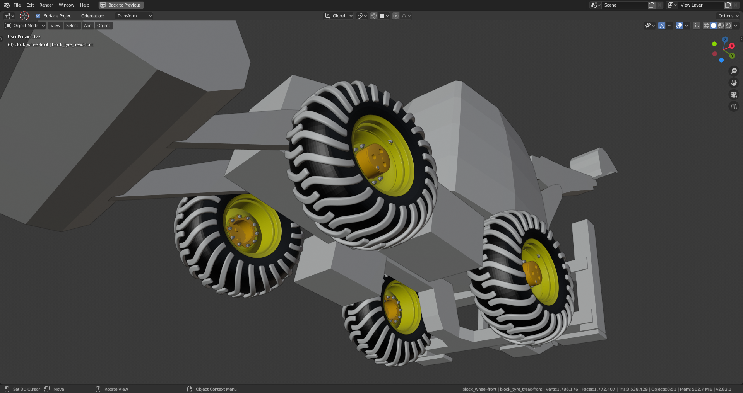
Task: Click the light green negative Y axis dot
Action: (714, 44)
